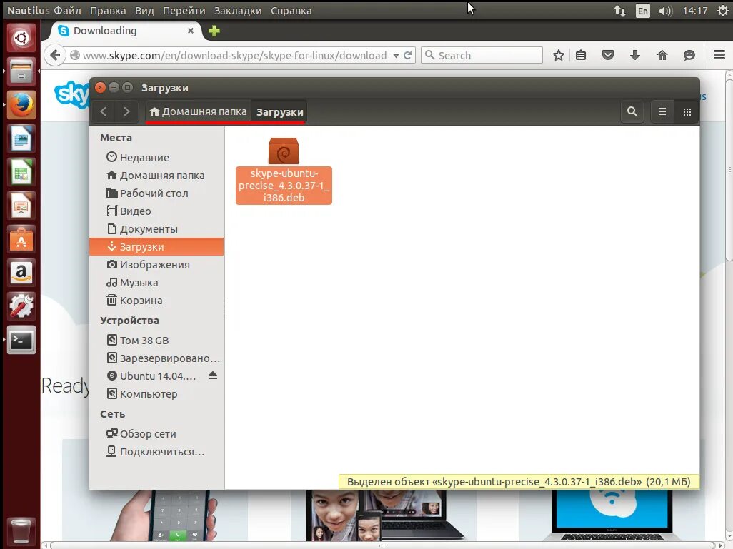Screen dimensions: 733x549
Task: Open the Закладки menu
Action: (238, 11)
